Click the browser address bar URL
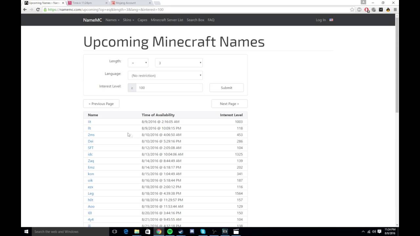The image size is (420, 236). (106, 10)
